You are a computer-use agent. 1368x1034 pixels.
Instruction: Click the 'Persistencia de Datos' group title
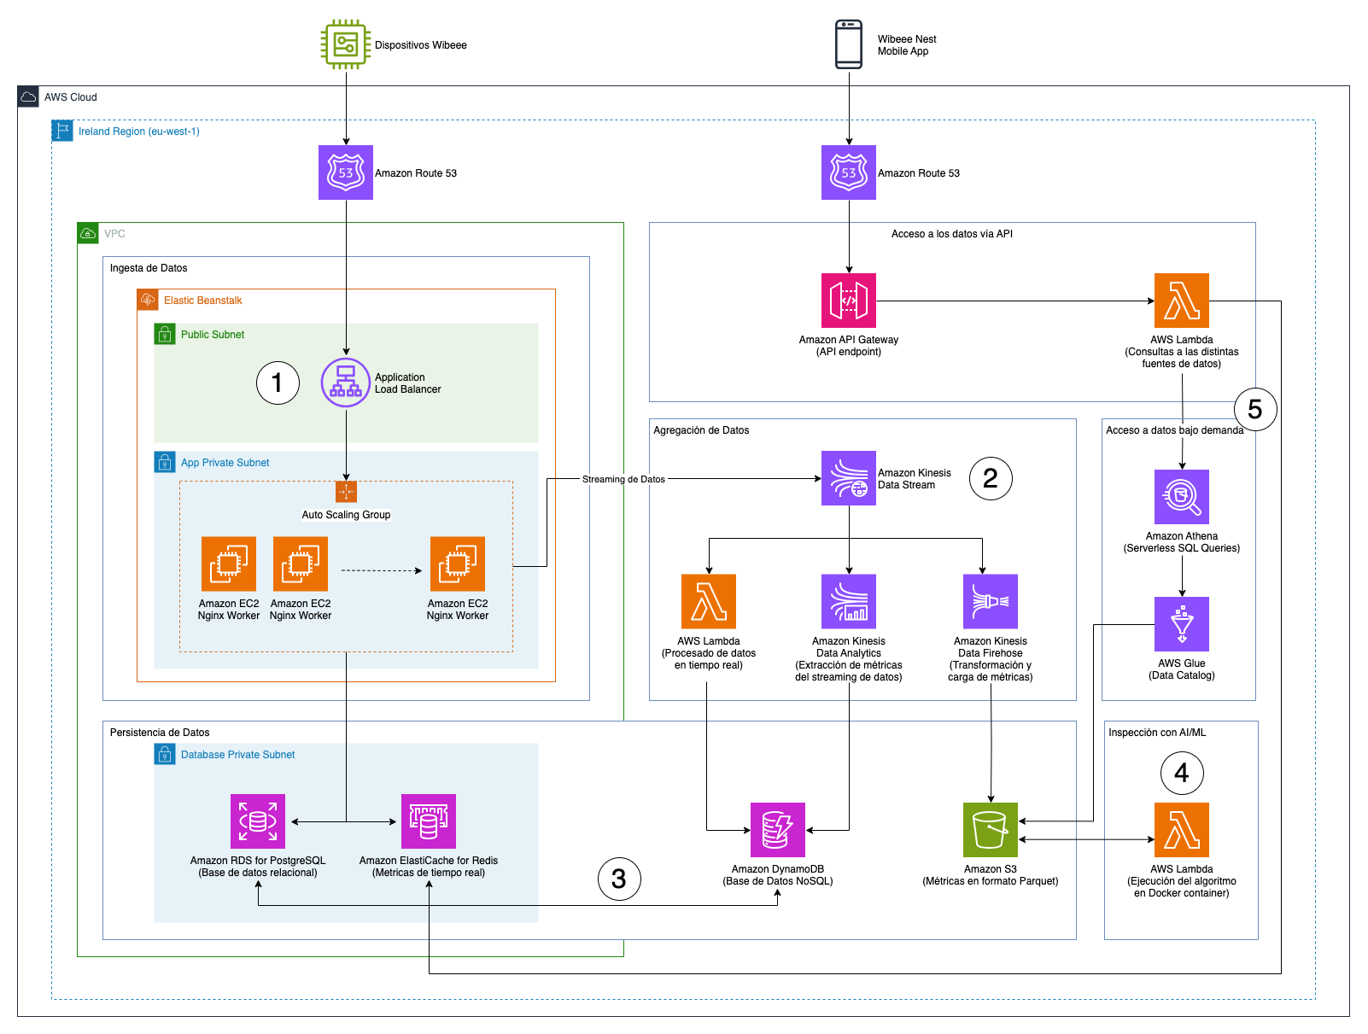pyautogui.click(x=160, y=733)
